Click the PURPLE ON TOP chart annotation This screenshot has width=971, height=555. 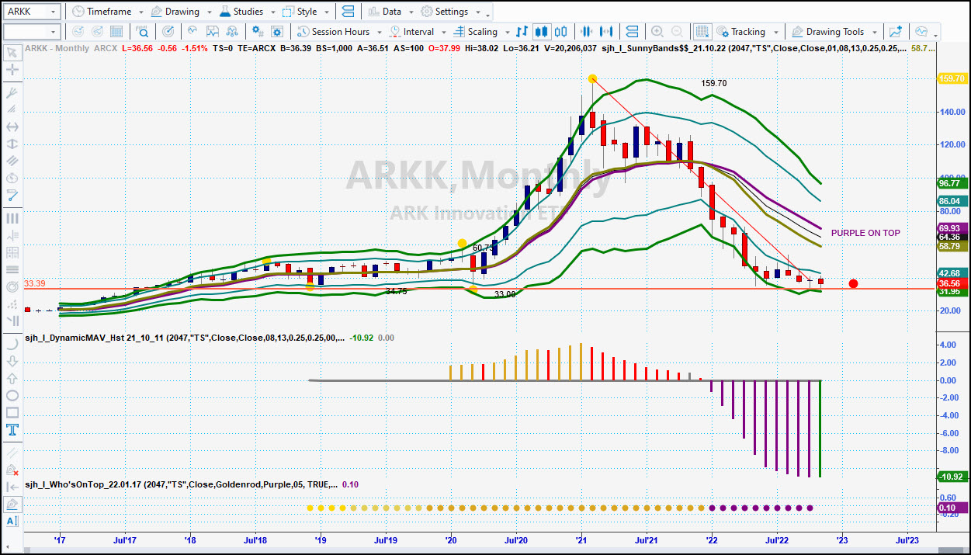point(865,233)
